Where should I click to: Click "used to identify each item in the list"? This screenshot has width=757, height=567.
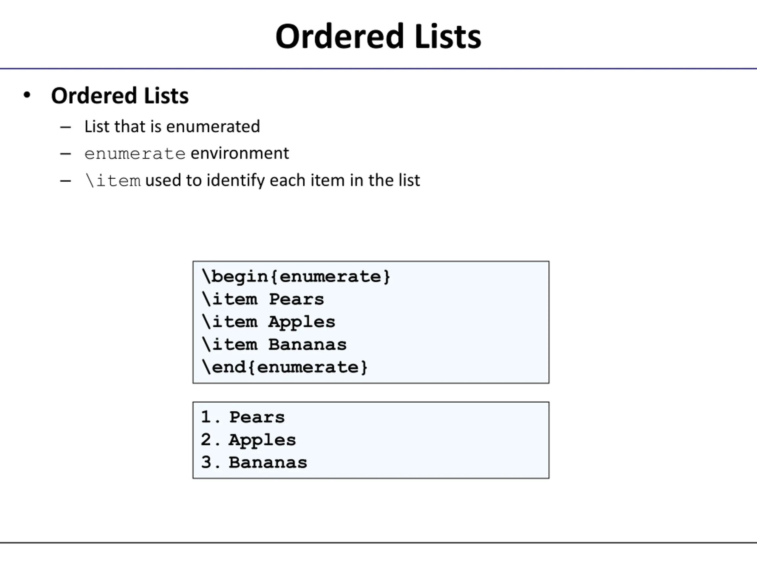[282, 180]
